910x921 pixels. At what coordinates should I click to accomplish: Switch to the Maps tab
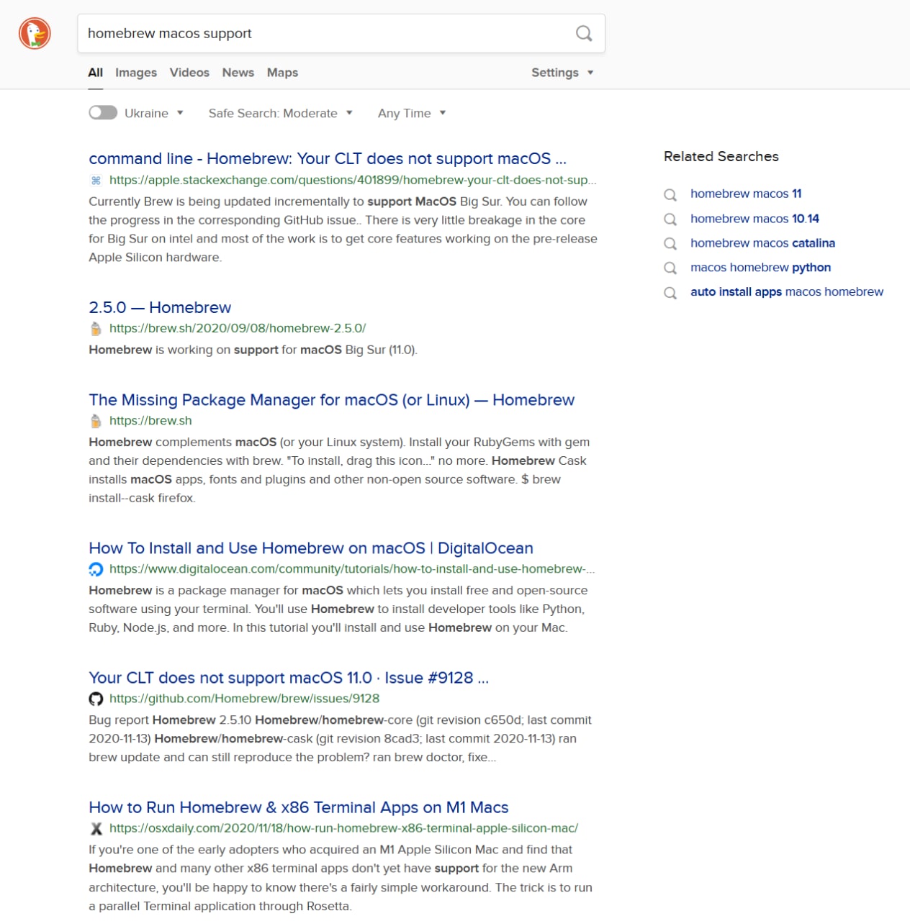282,73
